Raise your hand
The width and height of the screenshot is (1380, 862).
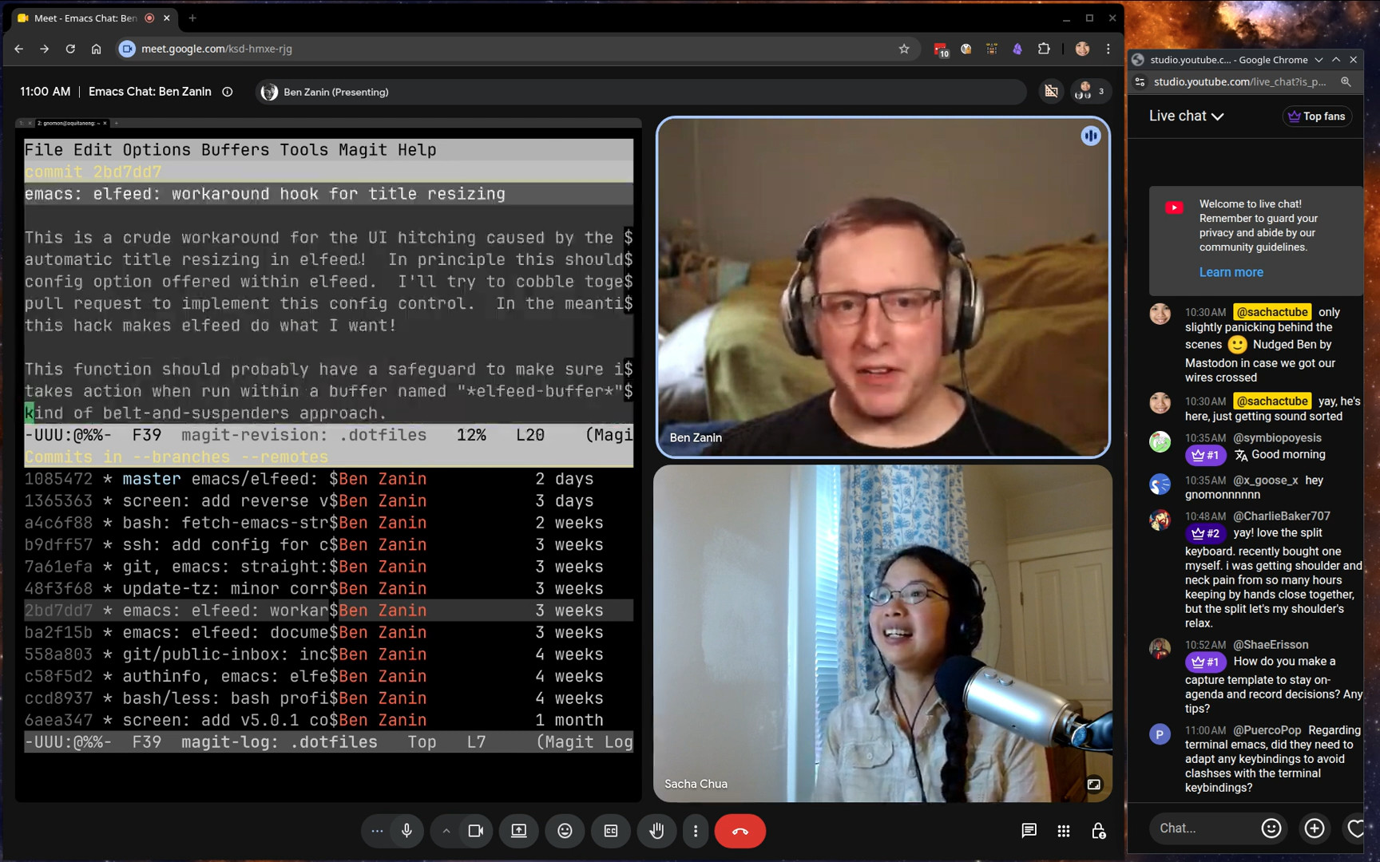point(656,831)
